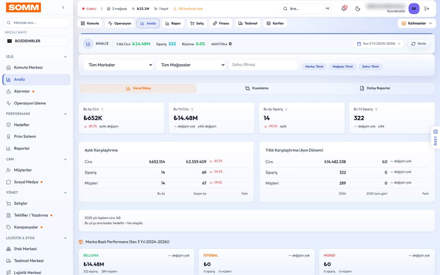
Task: Click the Satıcı filtresi input field
Action: 263,65
